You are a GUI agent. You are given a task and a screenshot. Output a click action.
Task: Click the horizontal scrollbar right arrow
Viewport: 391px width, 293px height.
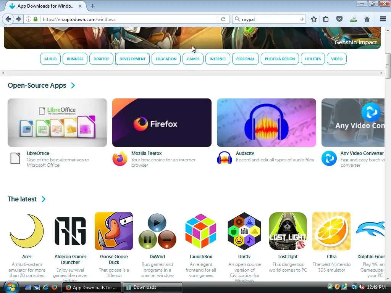pos(381,73)
